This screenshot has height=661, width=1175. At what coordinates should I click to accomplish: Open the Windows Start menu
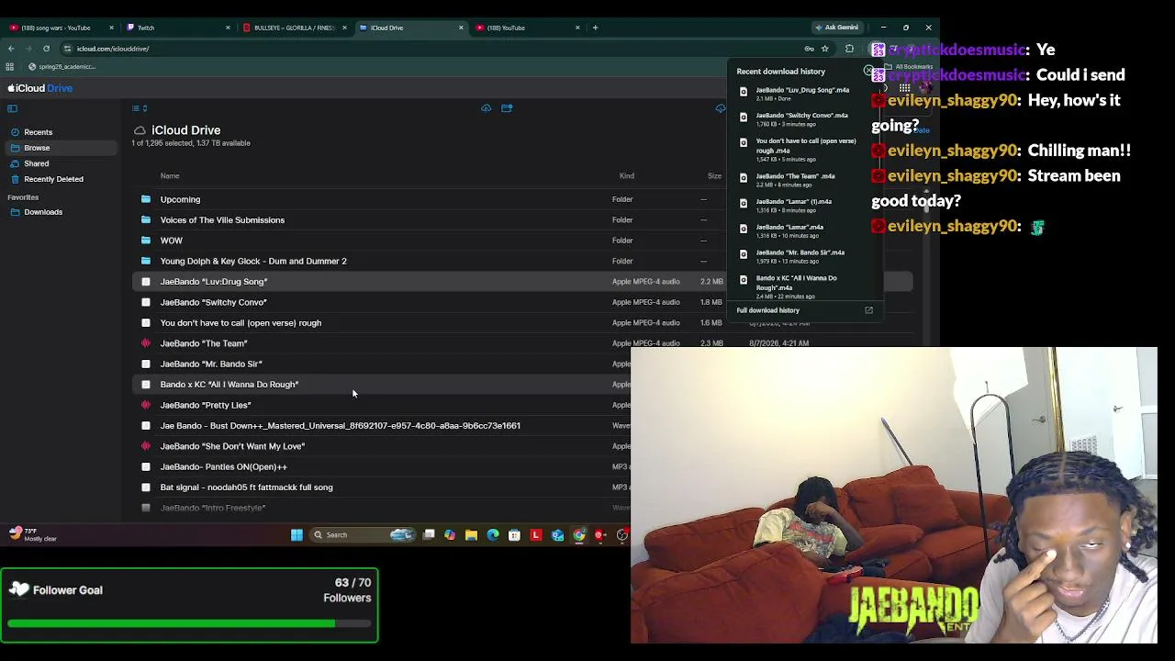point(297,535)
